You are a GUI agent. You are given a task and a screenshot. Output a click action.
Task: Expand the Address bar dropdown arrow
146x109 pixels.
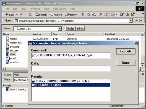point(131,20)
